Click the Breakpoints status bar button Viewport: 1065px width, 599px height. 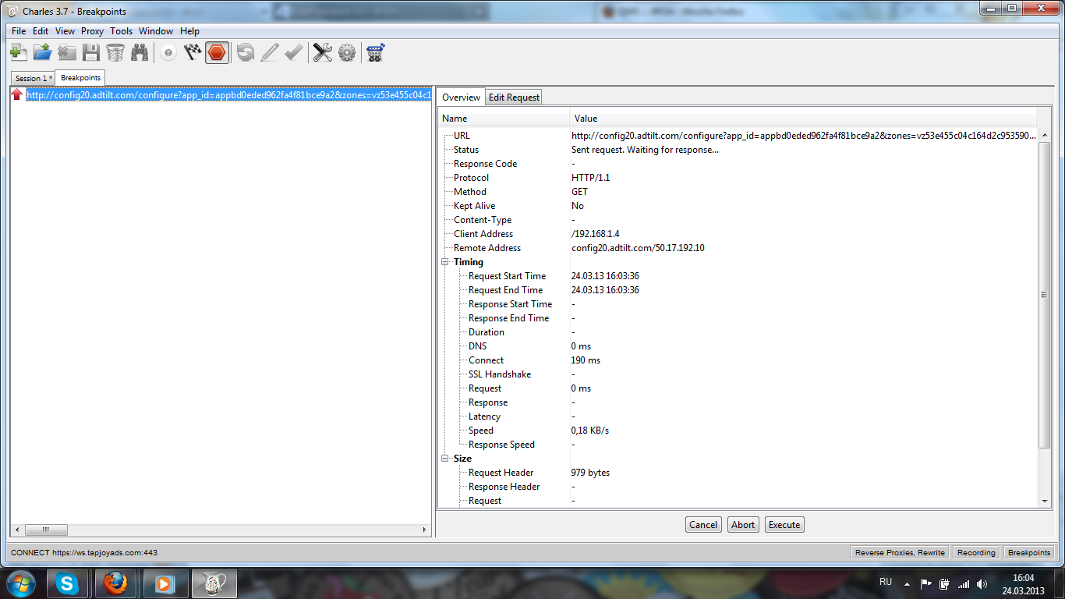click(1028, 552)
